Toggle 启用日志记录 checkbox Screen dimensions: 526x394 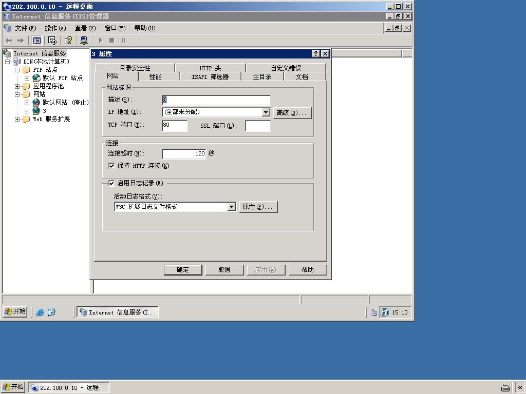point(111,183)
